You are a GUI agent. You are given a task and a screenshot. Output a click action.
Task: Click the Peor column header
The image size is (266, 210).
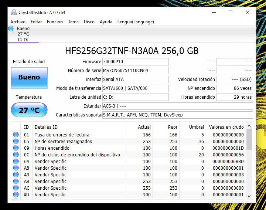pos(166,127)
